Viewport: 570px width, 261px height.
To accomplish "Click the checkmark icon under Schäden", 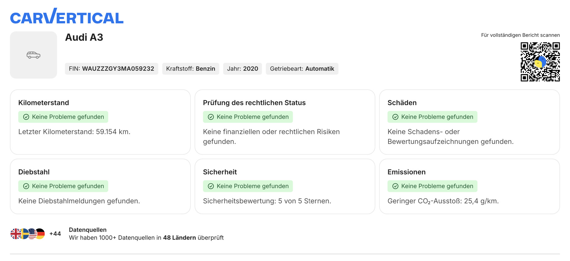I will (x=396, y=117).
